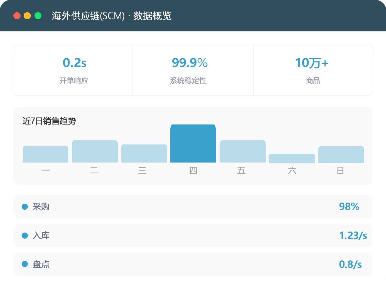Click the 一 weekday axis label
The width and height of the screenshot is (386, 287).
coord(46,170)
